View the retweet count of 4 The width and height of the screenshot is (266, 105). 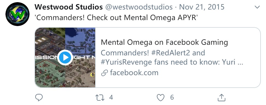(111, 97)
